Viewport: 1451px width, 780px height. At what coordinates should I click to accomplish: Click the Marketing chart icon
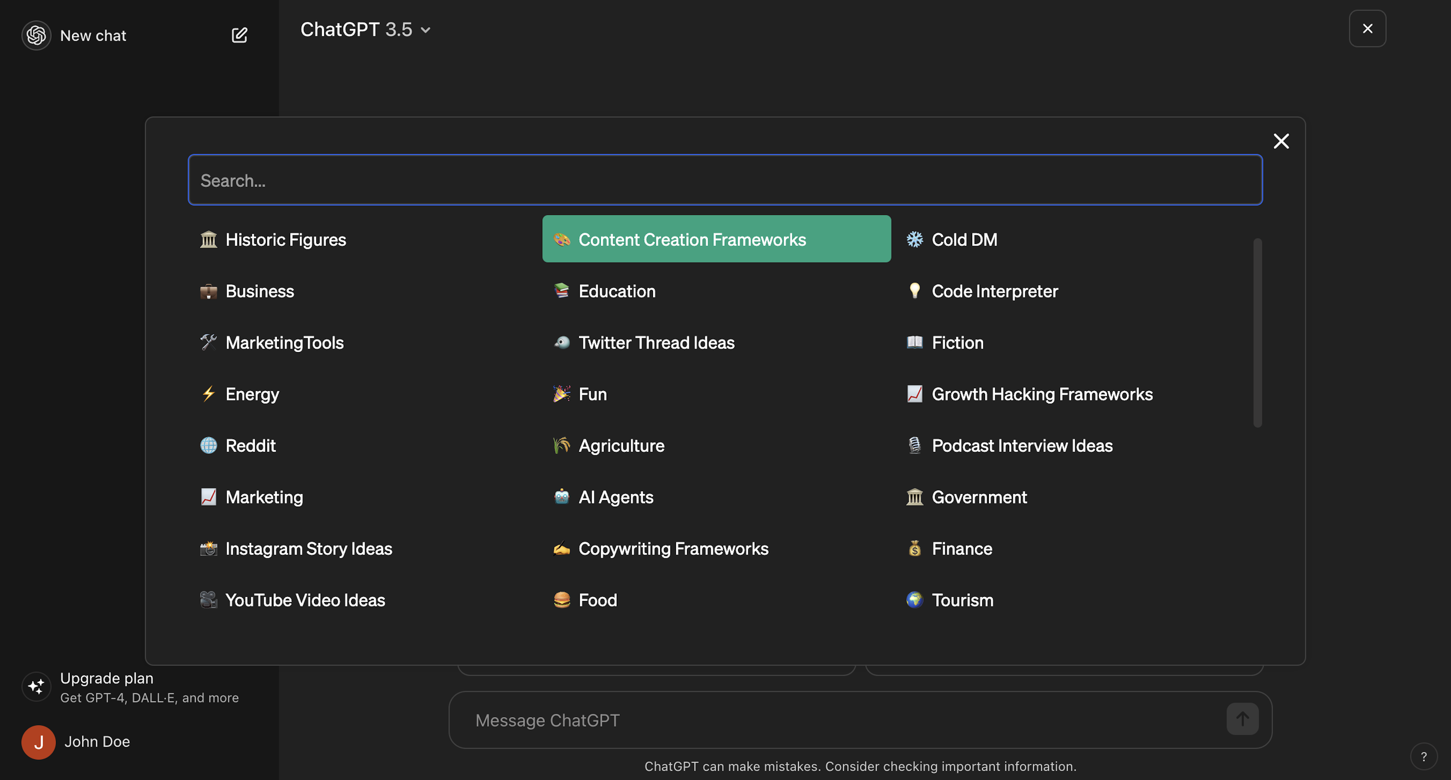(x=209, y=497)
